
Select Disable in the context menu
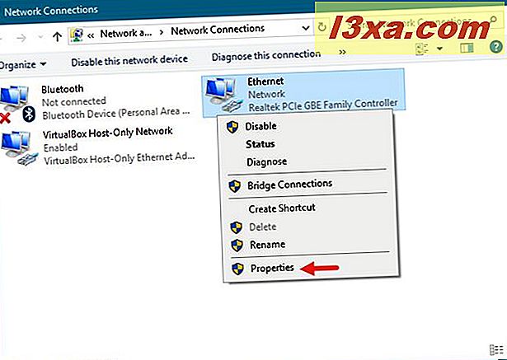click(x=261, y=126)
